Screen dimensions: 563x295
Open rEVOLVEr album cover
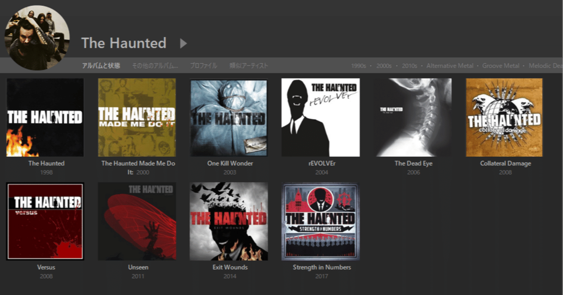tap(321, 118)
